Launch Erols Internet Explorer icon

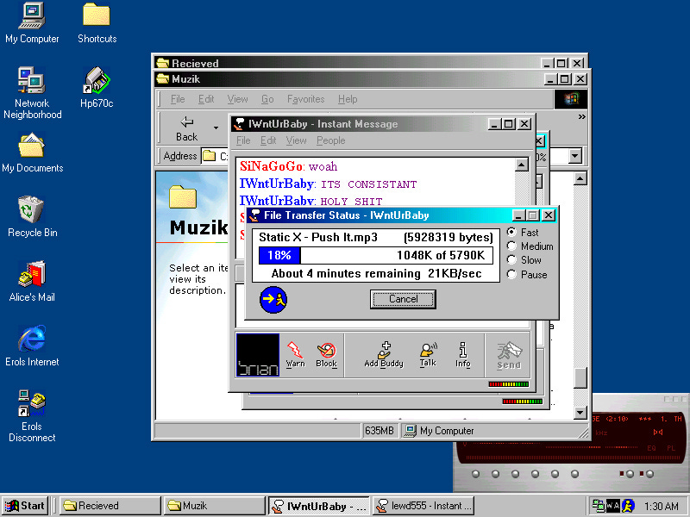[32, 346]
